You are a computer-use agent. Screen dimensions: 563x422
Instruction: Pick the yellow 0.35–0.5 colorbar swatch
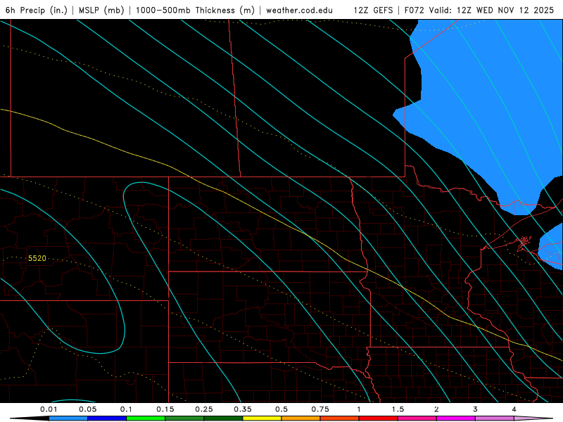pyautogui.click(x=262, y=418)
